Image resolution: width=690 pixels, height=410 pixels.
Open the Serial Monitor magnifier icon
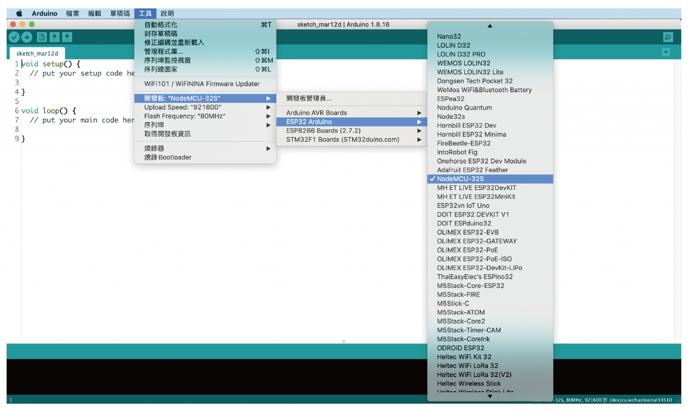(x=668, y=37)
